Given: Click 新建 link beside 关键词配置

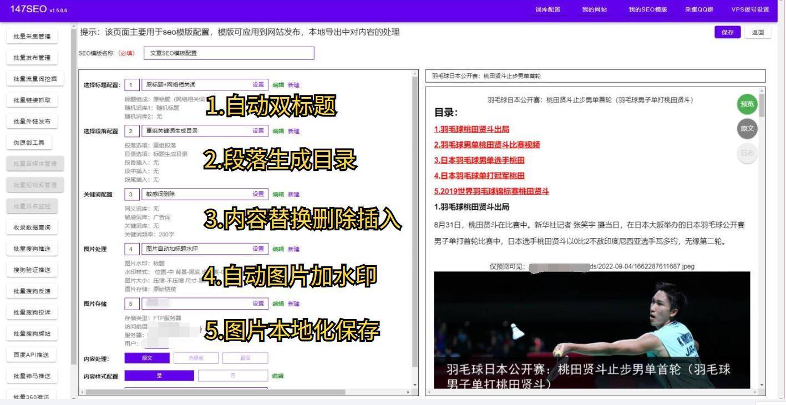Looking at the screenshot, I should pos(292,194).
